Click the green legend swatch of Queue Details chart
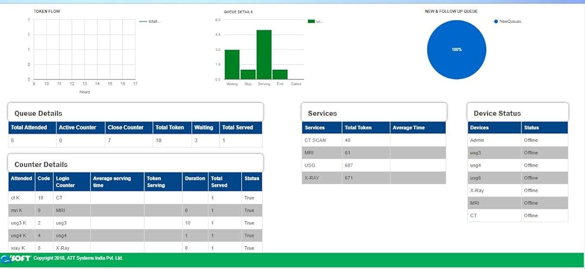Viewport: 585px width, 269px height. pos(311,21)
